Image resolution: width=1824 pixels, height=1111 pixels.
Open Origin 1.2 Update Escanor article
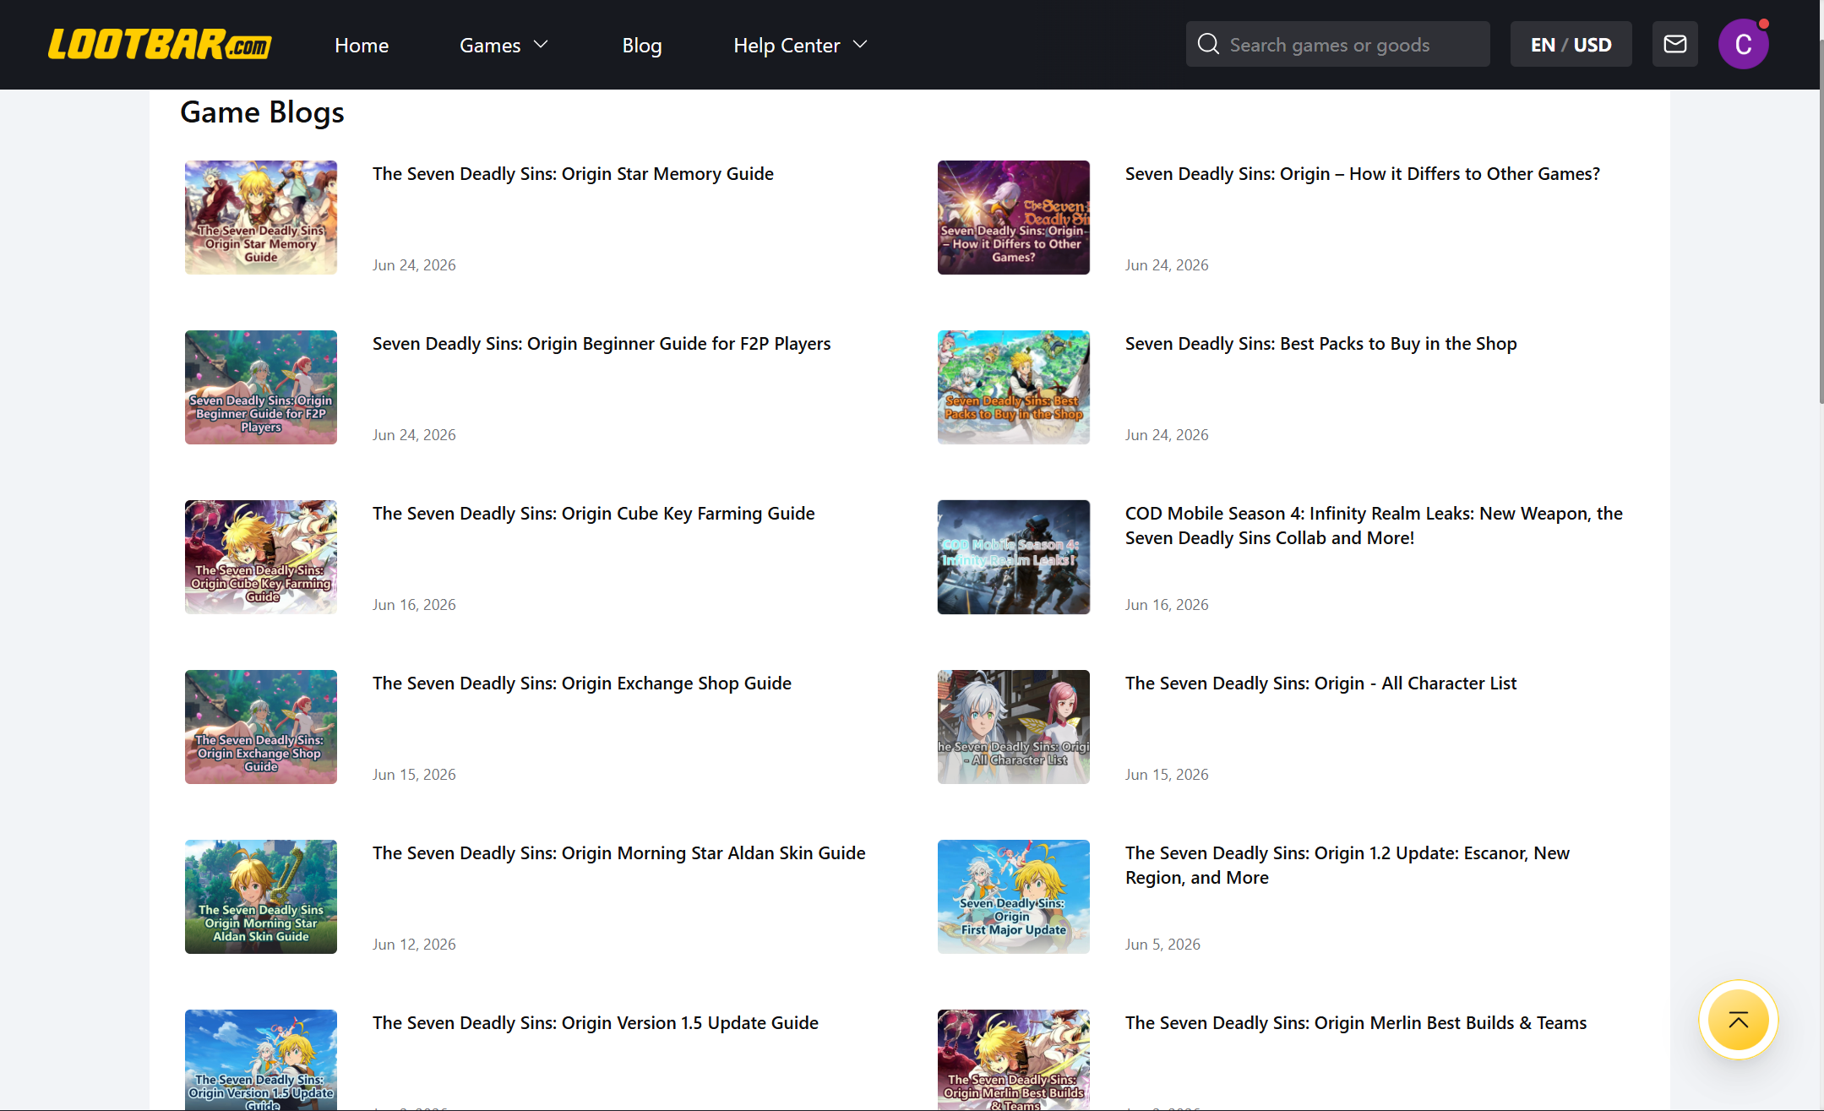(1347, 865)
